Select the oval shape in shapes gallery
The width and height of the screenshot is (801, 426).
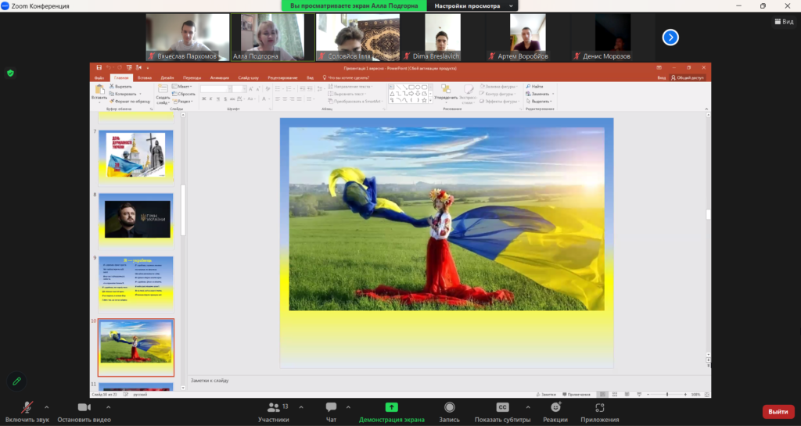(418, 88)
